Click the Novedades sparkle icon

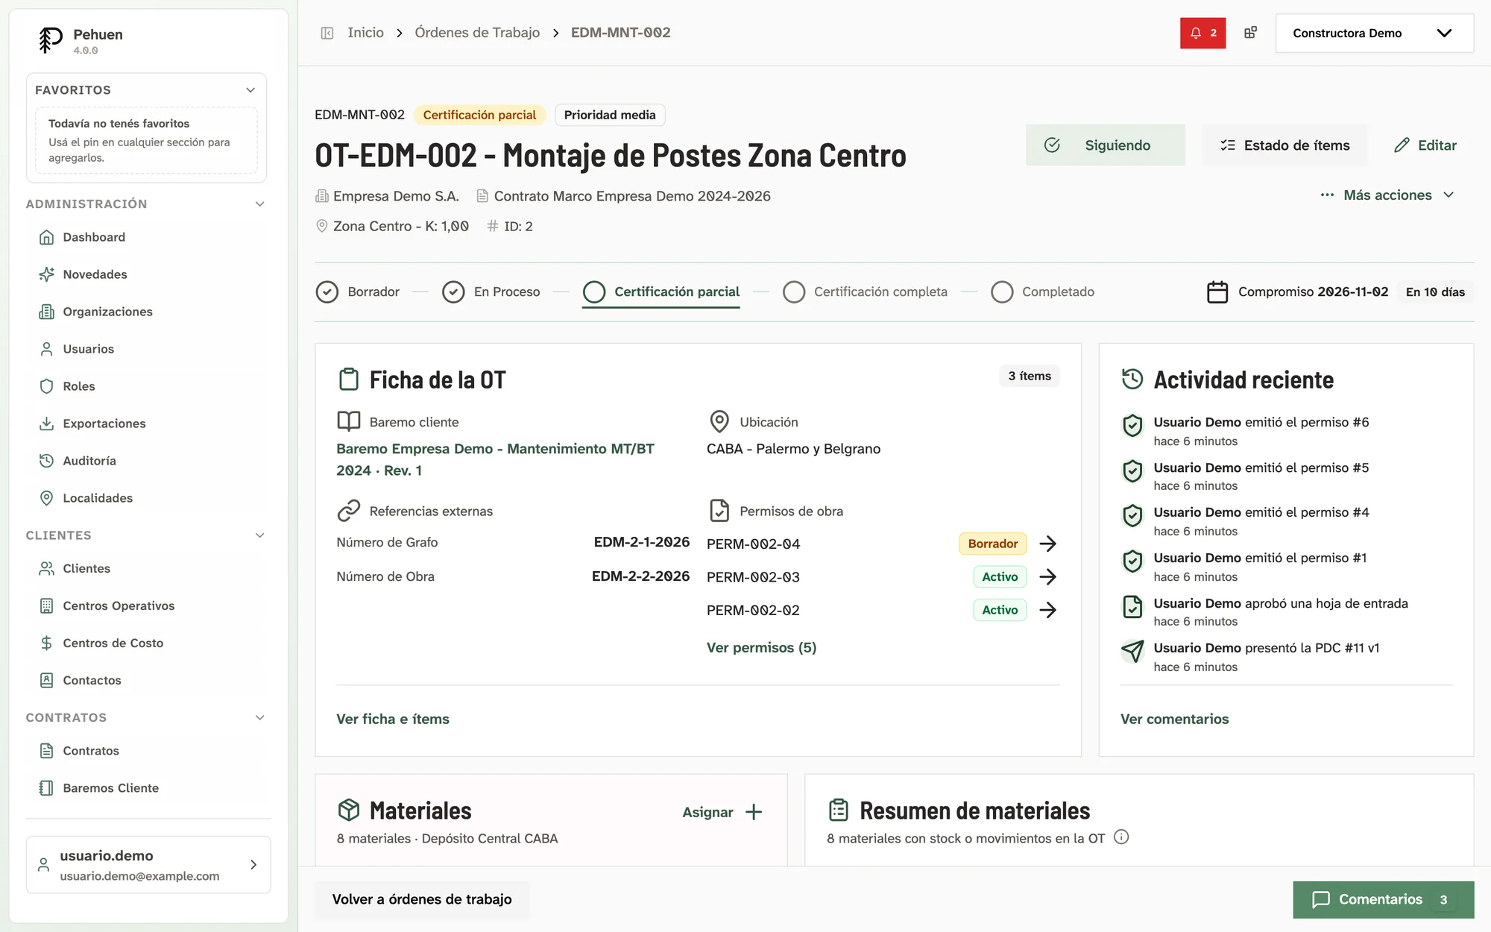click(46, 274)
